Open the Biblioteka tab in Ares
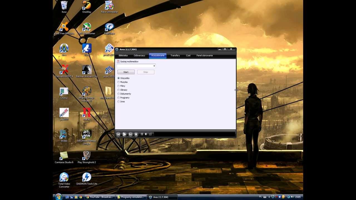This screenshot has width=356, height=200. pos(123,56)
